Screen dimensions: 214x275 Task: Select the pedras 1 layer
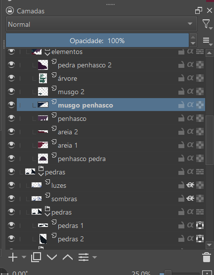pyautogui.click(x=111, y=225)
